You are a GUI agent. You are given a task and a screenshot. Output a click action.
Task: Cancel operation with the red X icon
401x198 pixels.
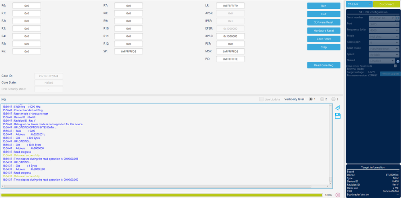tap(338, 195)
